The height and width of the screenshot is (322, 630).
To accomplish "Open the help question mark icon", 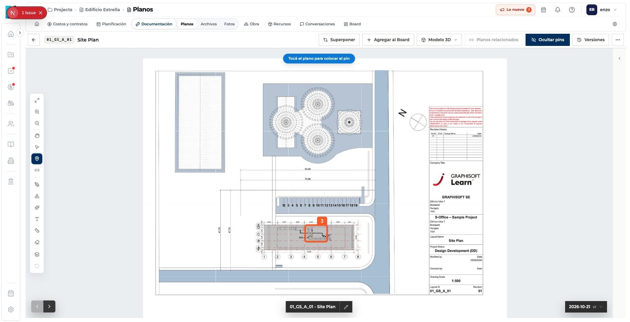I will [572, 10].
